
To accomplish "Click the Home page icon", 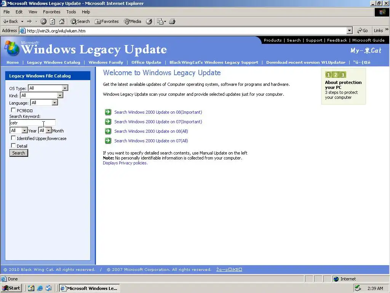I will pyautogui.click(x=62, y=21).
